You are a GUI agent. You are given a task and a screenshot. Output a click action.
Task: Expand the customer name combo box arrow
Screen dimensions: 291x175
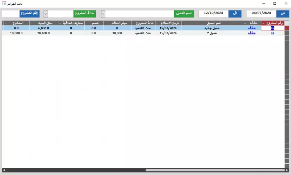pos(103,14)
